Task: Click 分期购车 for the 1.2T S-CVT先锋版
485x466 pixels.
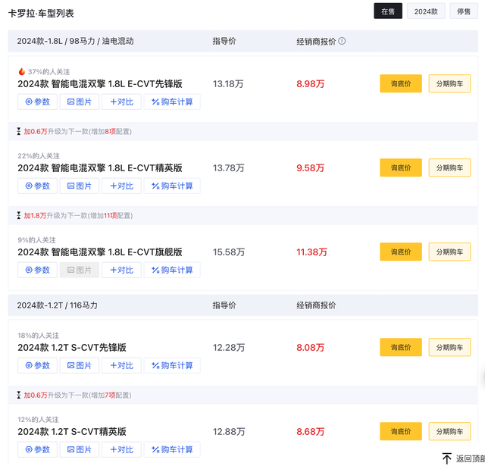Action: (449, 347)
